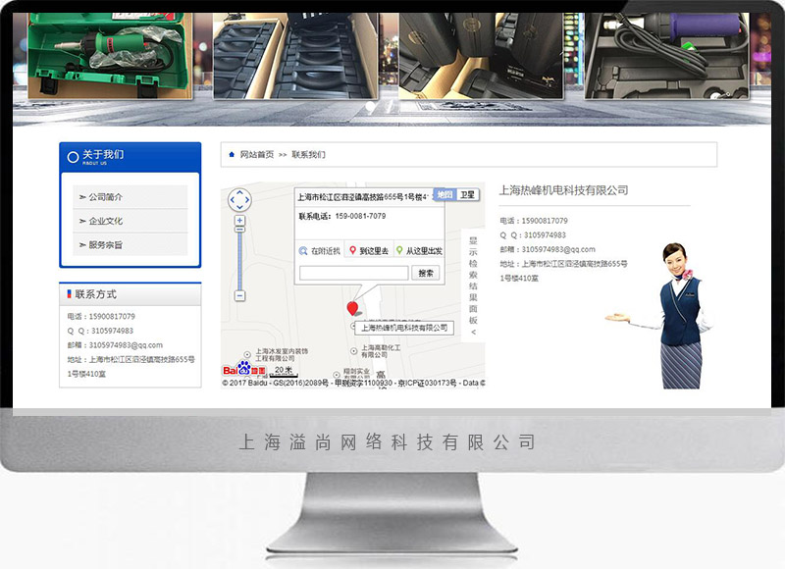Click the map pan direction control
785x569 pixels.
pyautogui.click(x=239, y=200)
